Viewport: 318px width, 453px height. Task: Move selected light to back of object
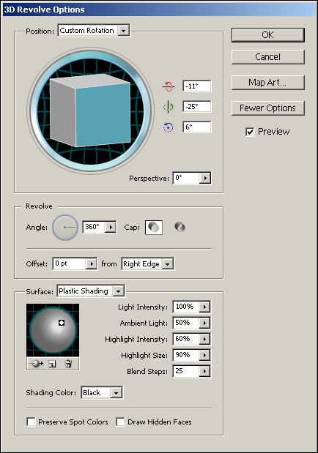pyautogui.click(x=37, y=364)
